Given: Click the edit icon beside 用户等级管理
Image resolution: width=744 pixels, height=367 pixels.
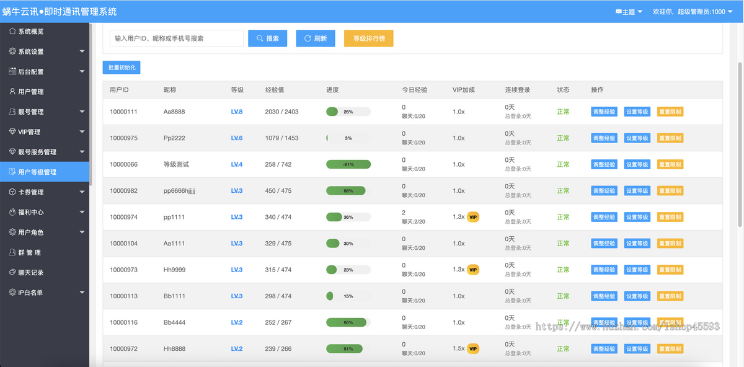Looking at the screenshot, I should (12, 172).
